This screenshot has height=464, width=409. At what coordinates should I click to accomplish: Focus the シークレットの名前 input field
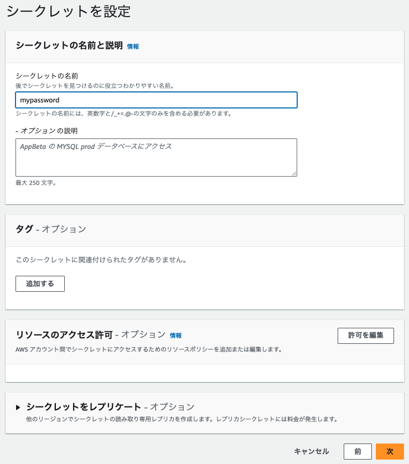157,101
